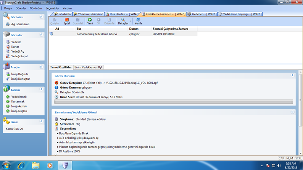Image resolution: width=303 pixels, height=170 pixels.
Task: Sort by the Durum column header
Action: tap(139, 29)
